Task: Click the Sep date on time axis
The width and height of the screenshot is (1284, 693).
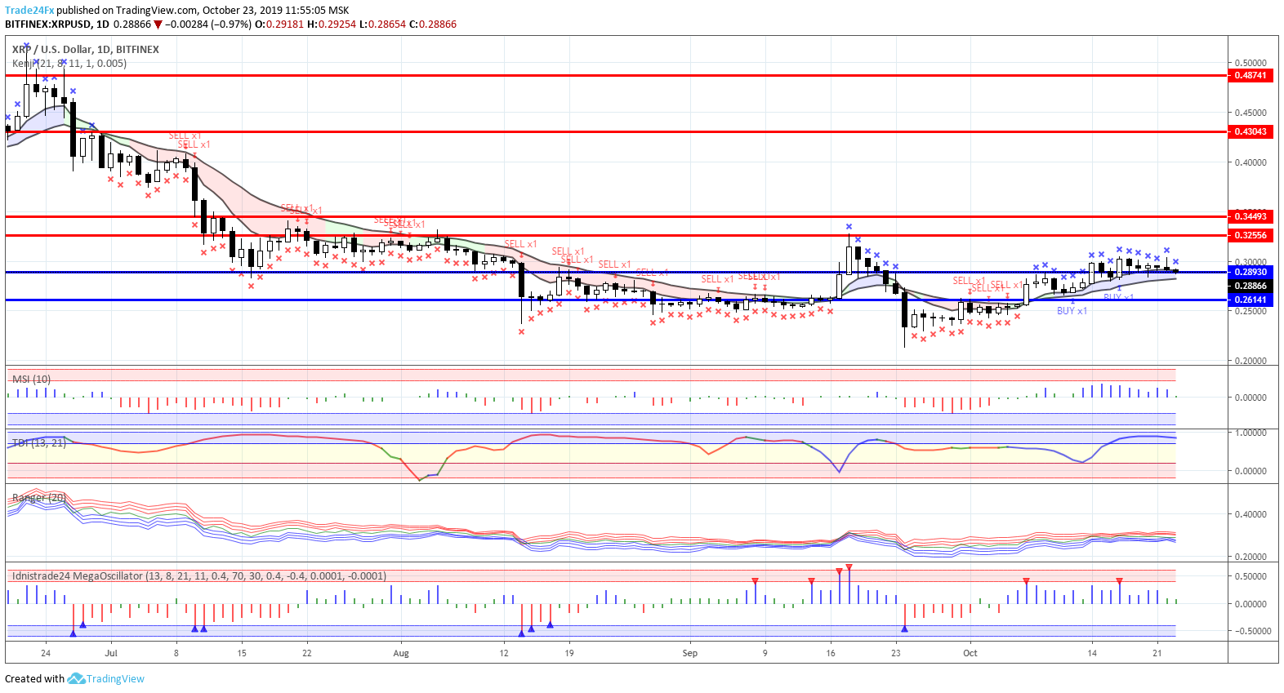Action: pyautogui.click(x=690, y=653)
